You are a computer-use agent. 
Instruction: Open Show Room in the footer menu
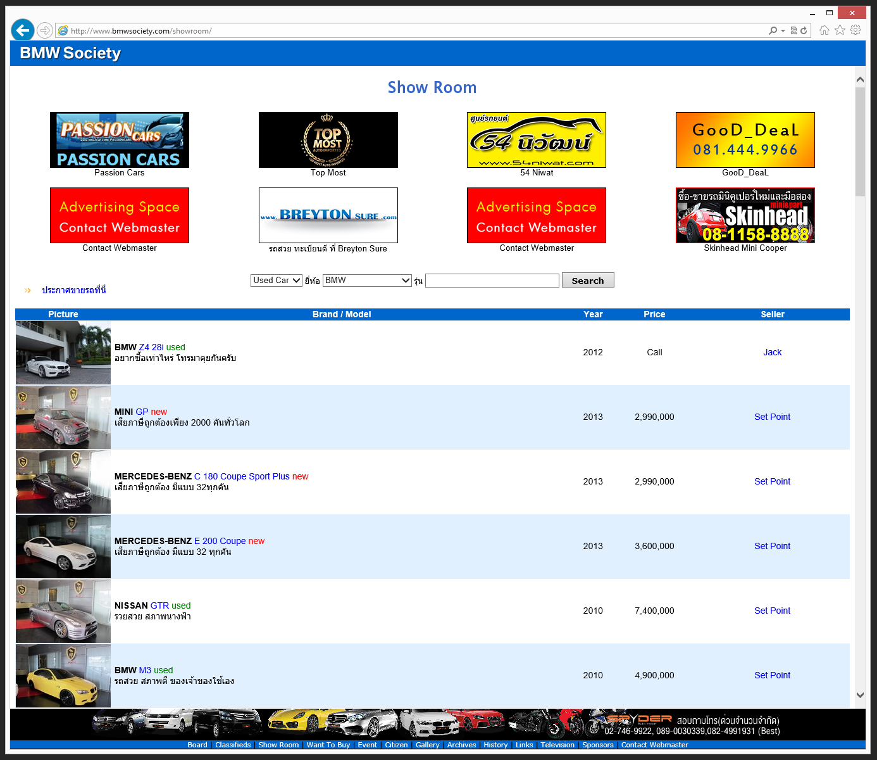pyautogui.click(x=278, y=745)
